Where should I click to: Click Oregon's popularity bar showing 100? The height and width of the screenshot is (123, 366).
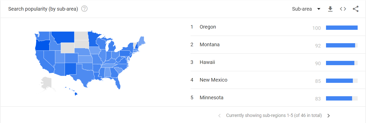coord(342,28)
